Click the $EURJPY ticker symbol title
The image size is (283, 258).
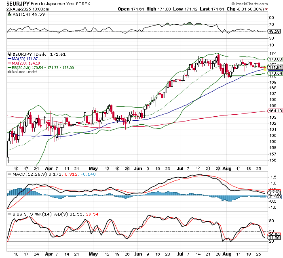tap(15, 3)
